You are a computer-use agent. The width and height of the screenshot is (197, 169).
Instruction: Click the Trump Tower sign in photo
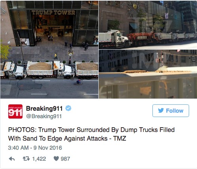pos(53,13)
